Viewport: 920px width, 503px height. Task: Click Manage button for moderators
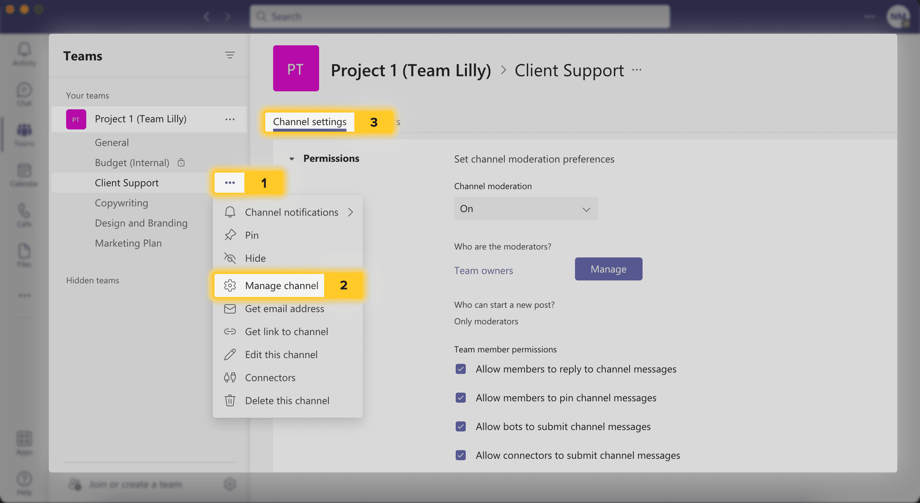click(608, 269)
